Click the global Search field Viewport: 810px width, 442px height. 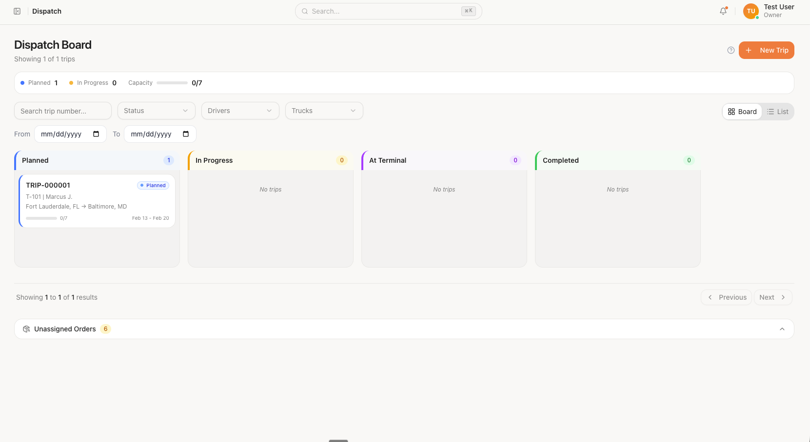[388, 11]
